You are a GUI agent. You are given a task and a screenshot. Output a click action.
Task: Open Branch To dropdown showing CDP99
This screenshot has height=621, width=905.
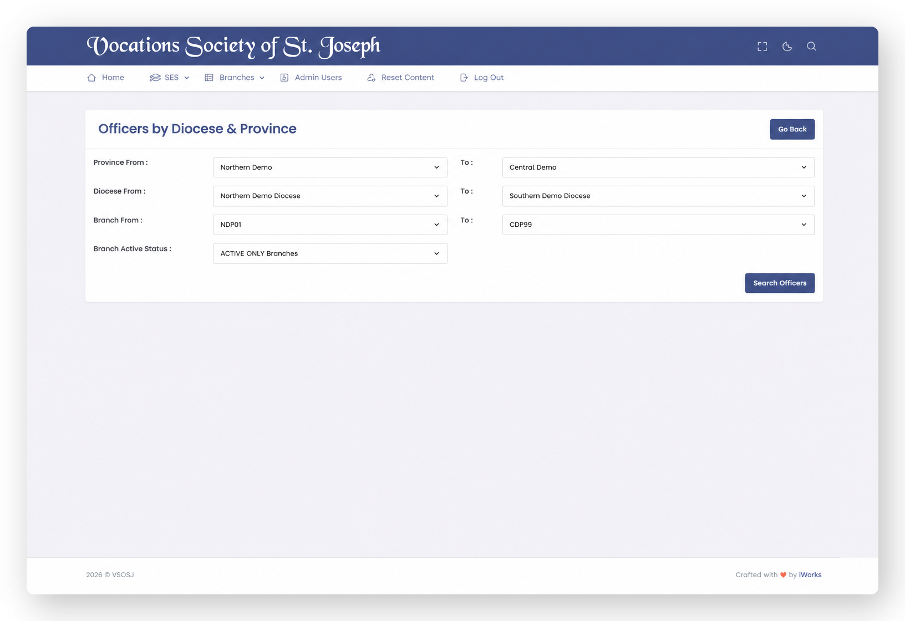point(658,225)
